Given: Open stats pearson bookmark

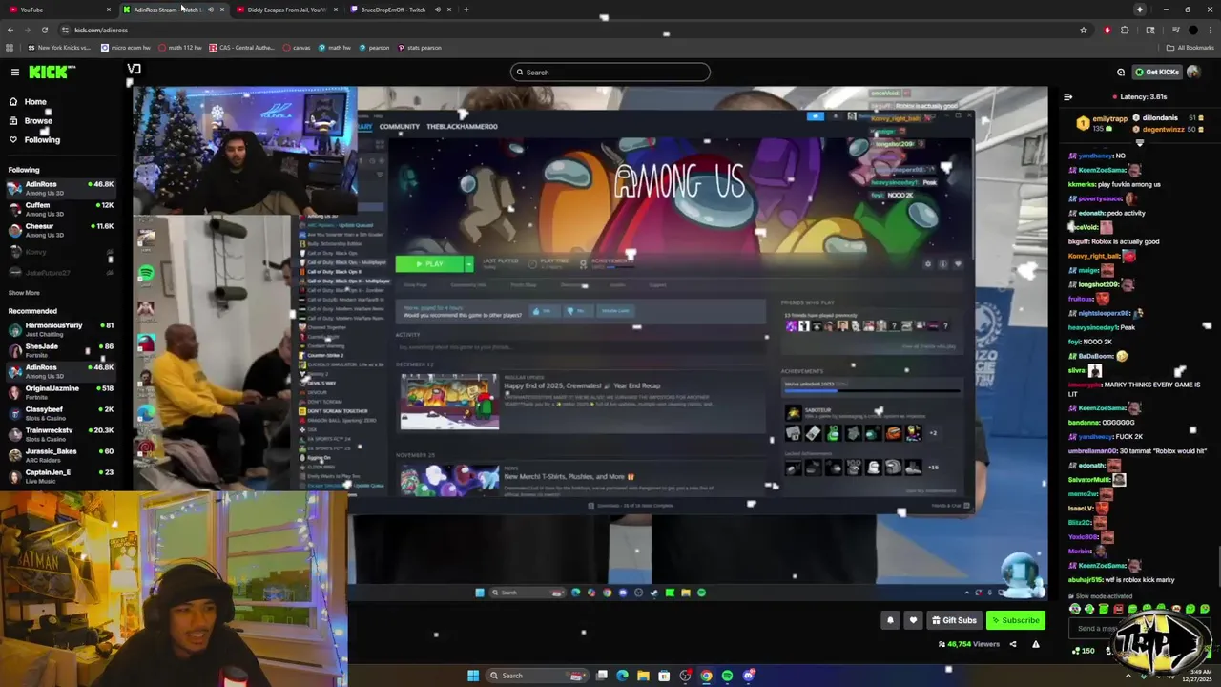Looking at the screenshot, I should 420,47.
